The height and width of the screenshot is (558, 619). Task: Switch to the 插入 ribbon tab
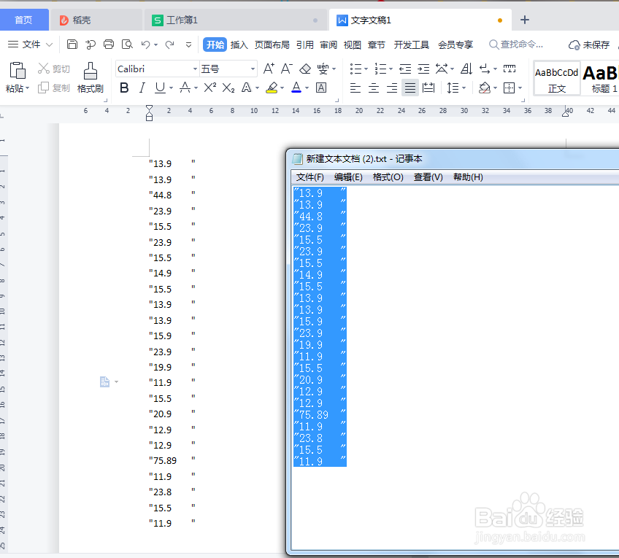239,44
